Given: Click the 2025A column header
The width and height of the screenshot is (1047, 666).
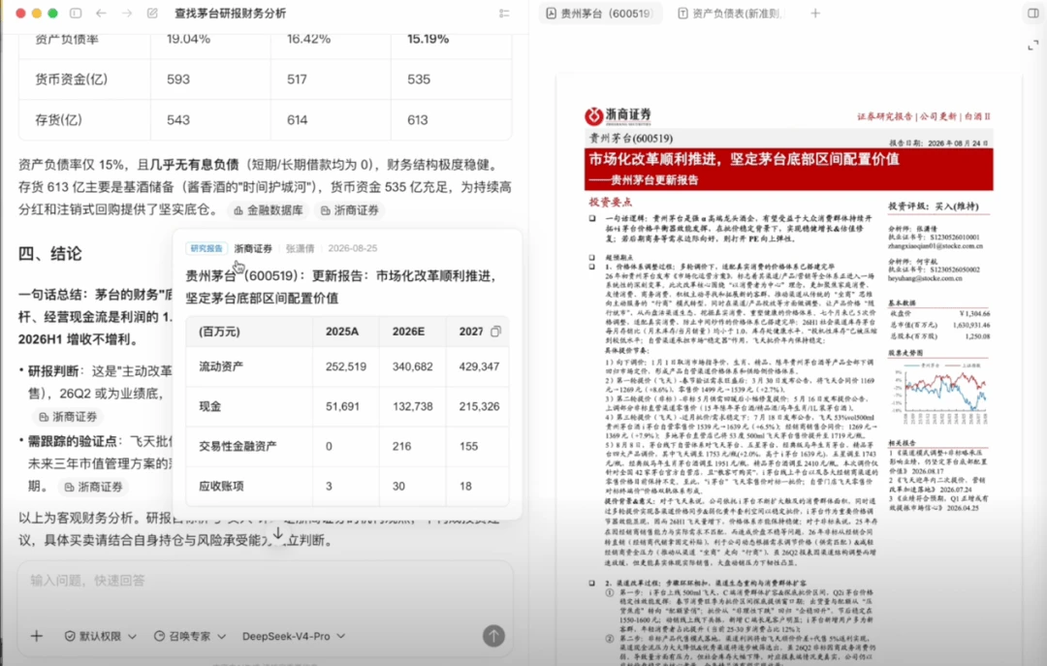Looking at the screenshot, I should click(342, 332).
